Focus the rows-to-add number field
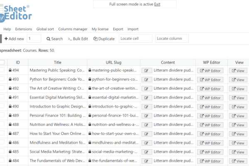 point(34,39)
